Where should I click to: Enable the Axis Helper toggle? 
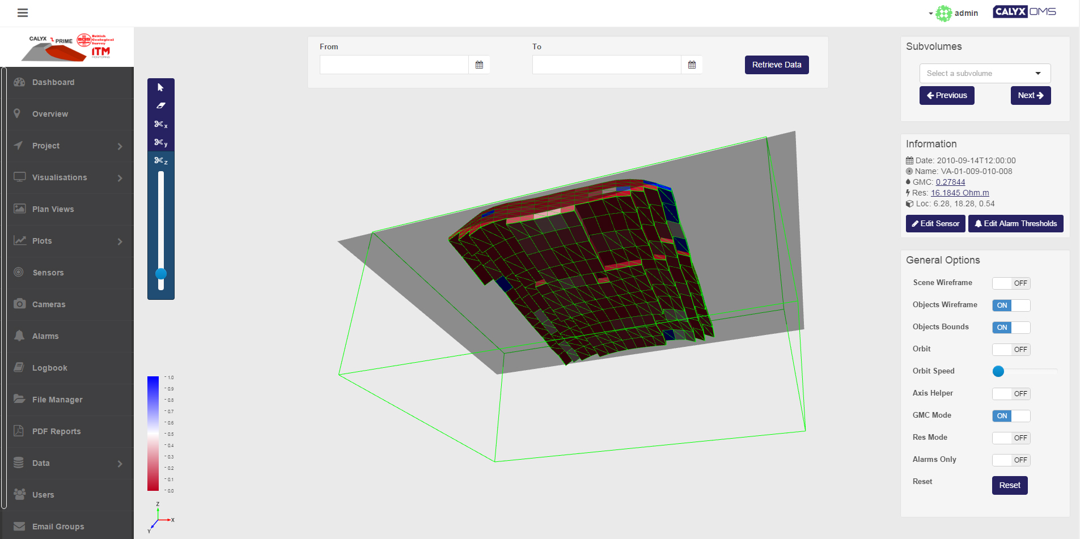coord(1011,394)
